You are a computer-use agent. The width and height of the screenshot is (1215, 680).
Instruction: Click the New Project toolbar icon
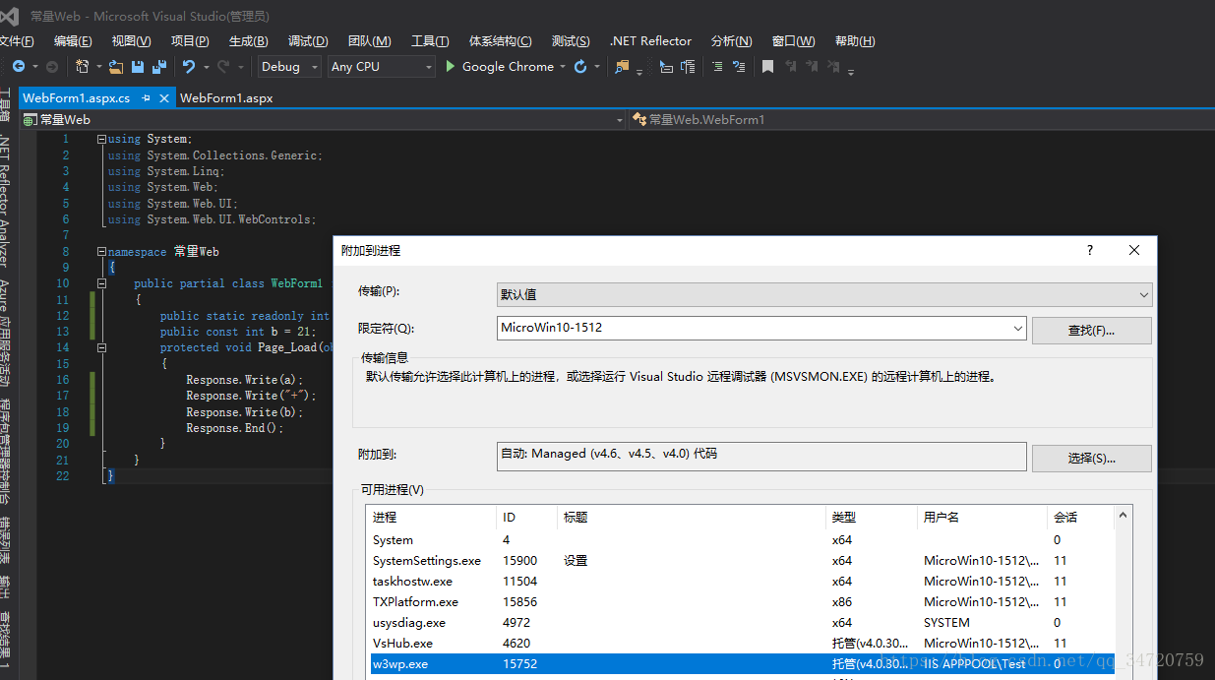point(83,66)
